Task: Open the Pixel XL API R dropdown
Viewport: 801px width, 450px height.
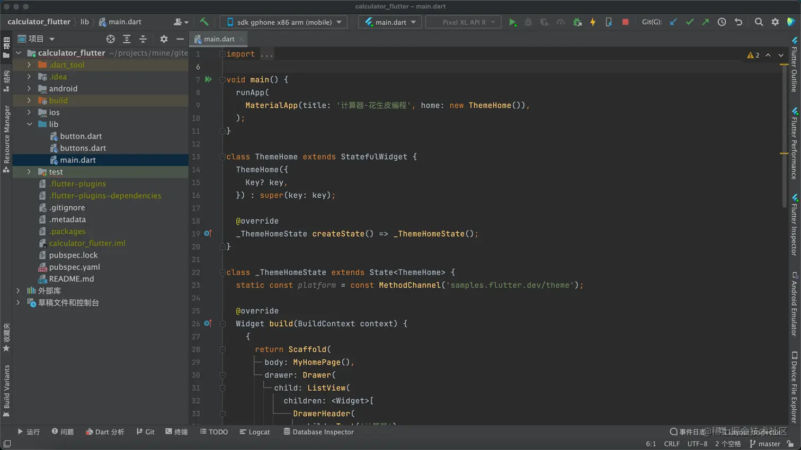Action: click(464, 22)
